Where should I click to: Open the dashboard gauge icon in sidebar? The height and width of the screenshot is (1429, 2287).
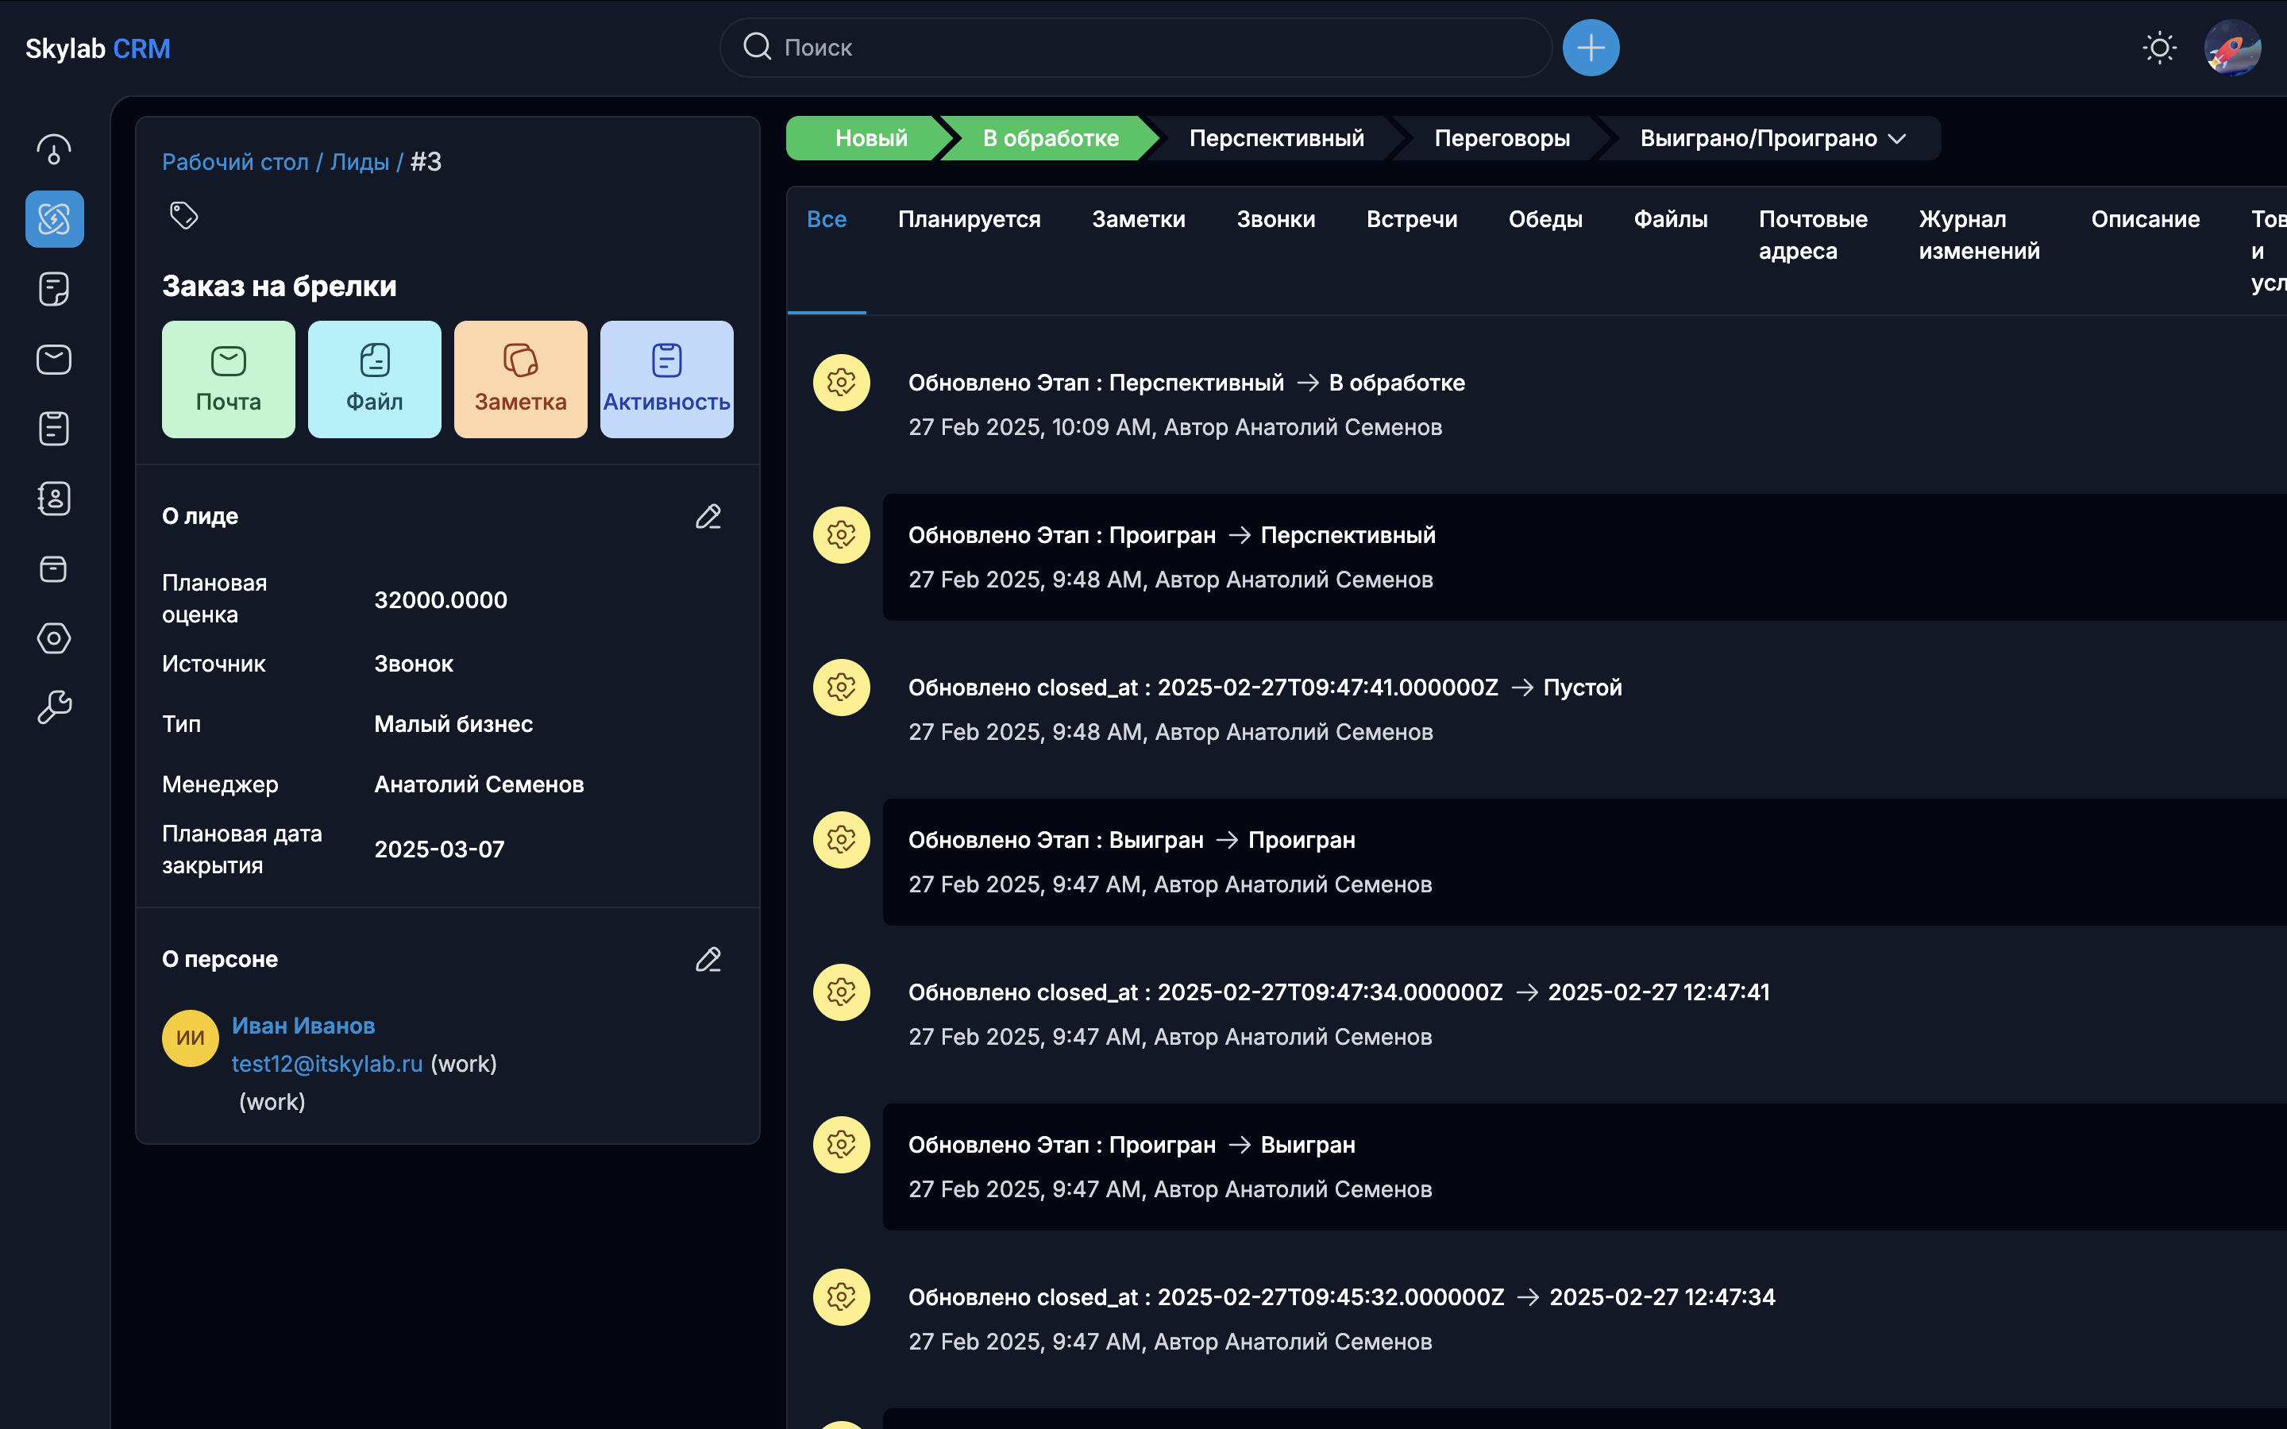(54, 149)
